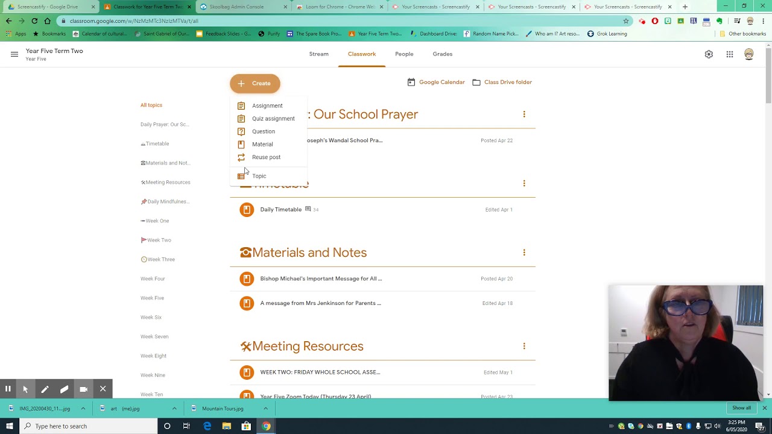The height and width of the screenshot is (434, 772).
Task: Expand options for art (me).jpg download
Action: tap(174, 409)
